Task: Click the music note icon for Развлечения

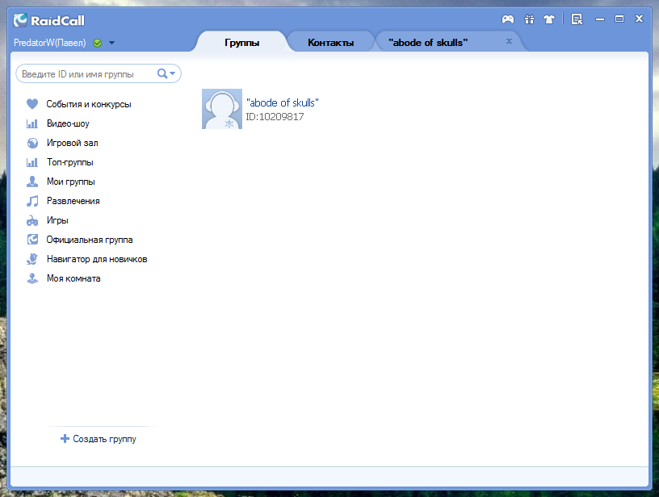Action: [32, 201]
